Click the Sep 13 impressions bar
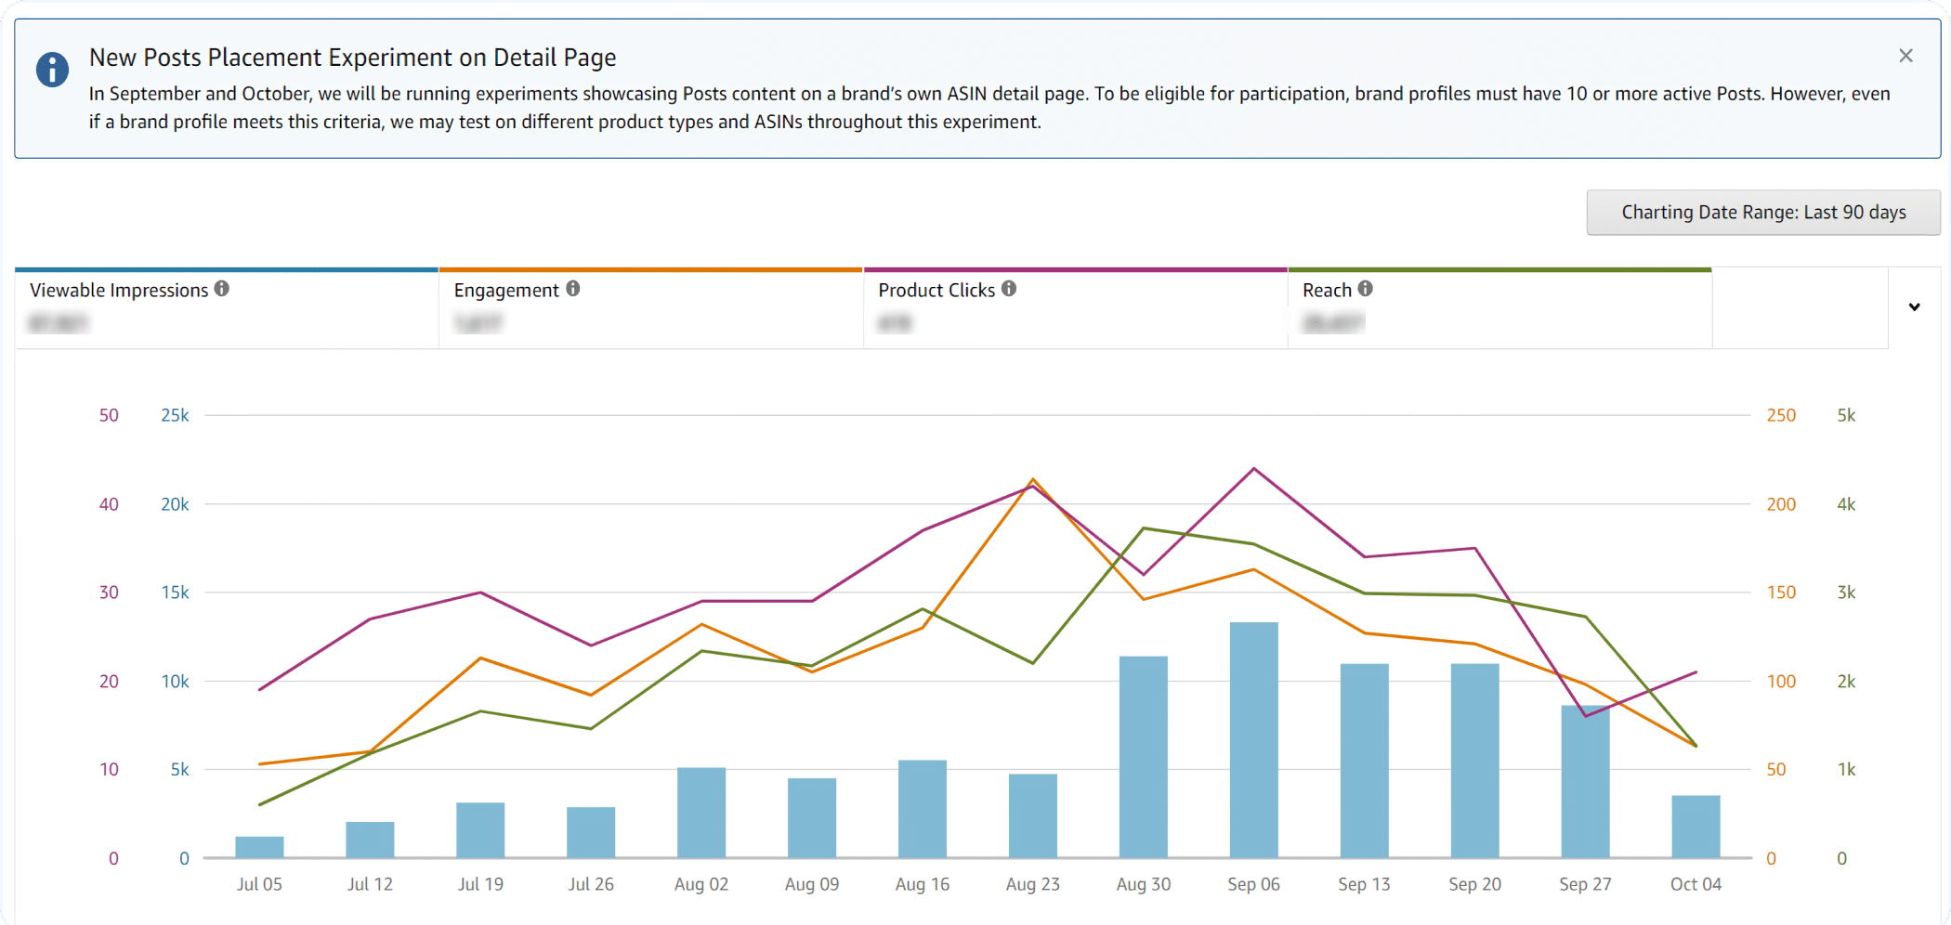 tap(1364, 761)
